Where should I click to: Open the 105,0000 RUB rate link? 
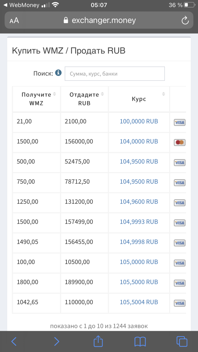point(139,262)
